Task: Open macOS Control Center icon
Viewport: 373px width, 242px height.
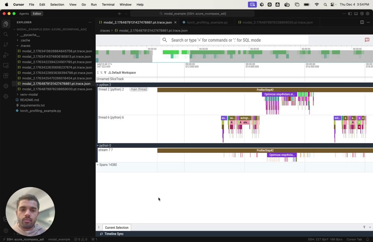Action: pyautogui.click(x=333, y=4)
